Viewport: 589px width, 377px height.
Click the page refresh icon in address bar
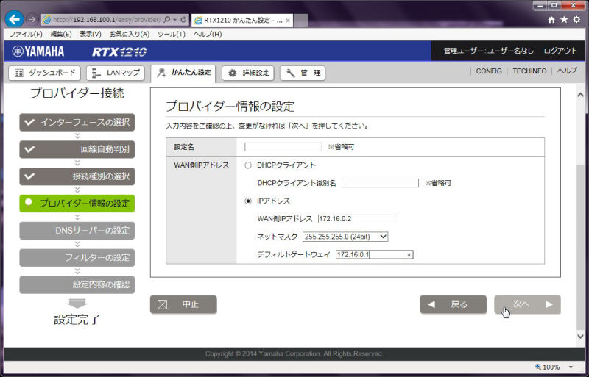tap(183, 20)
